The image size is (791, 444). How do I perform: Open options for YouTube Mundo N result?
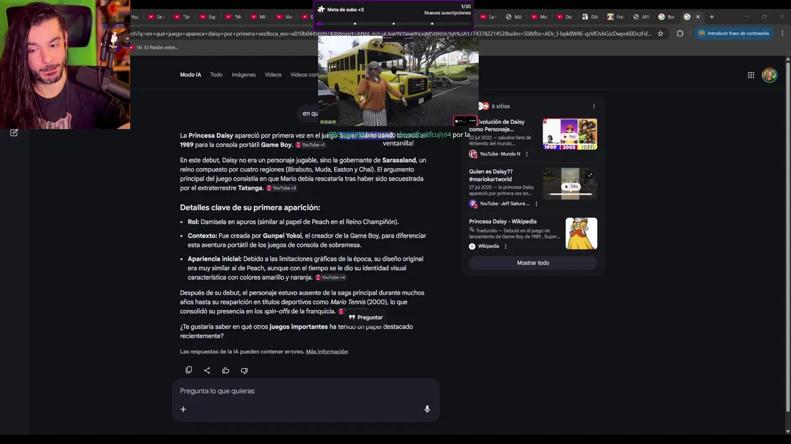[x=527, y=154]
